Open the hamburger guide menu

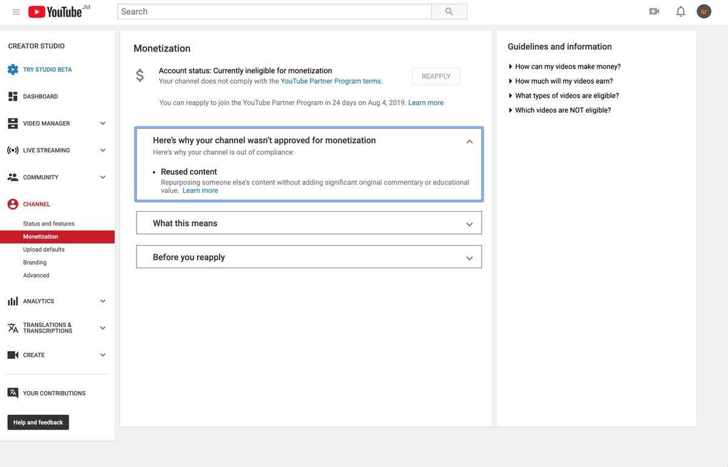point(16,12)
